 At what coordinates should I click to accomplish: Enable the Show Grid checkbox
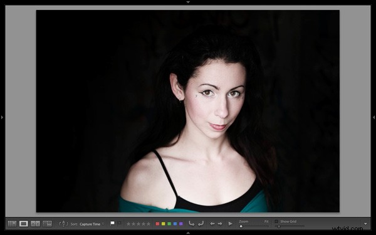click(x=276, y=221)
